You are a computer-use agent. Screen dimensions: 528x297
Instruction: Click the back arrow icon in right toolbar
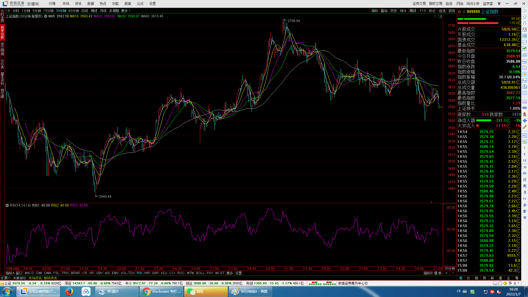click(525, 11)
